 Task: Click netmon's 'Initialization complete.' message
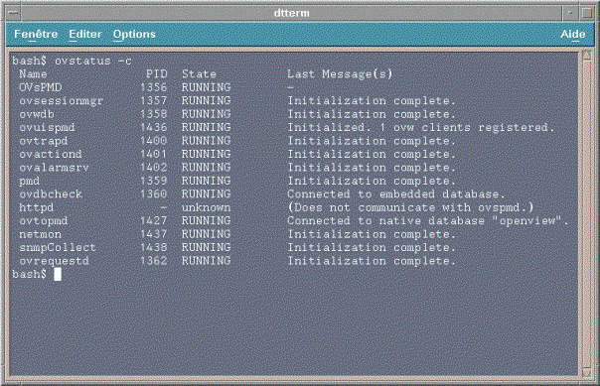tap(372, 234)
